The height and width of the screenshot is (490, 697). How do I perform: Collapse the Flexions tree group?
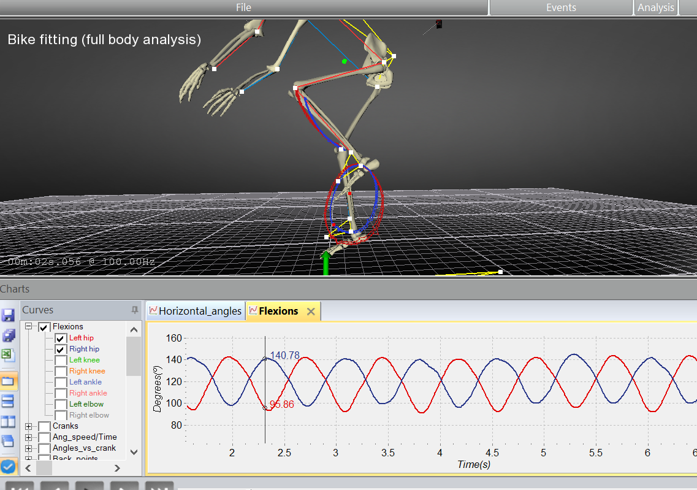pos(29,327)
